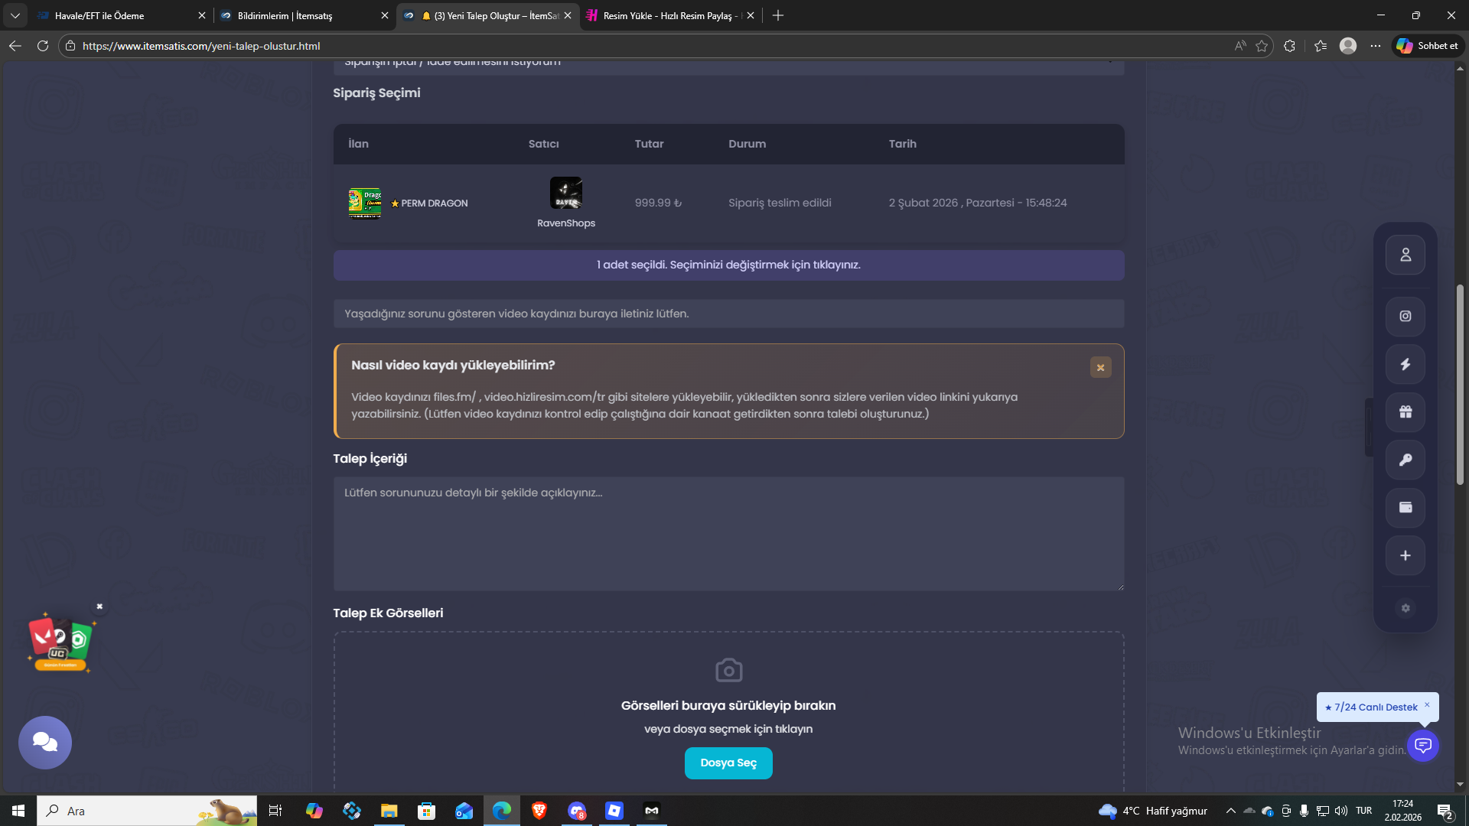Image resolution: width=1469 pixels, height=826 pixels.
Task: Open the live support chat bubble icon
Action: (x=1423, y=745)
